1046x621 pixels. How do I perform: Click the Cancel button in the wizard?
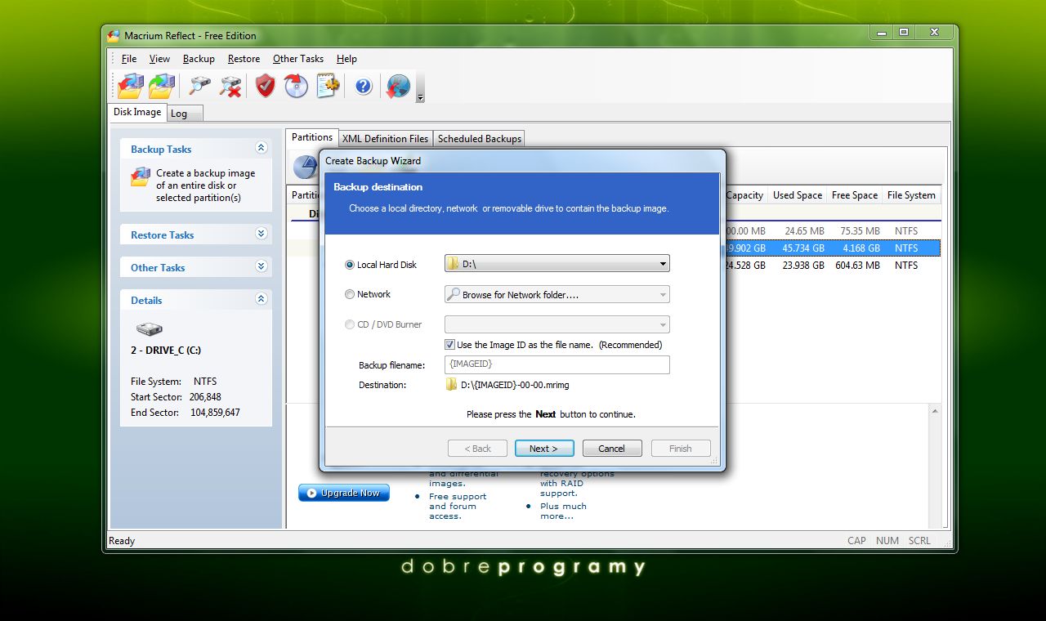pyautogui.click(x=611, y=449)
